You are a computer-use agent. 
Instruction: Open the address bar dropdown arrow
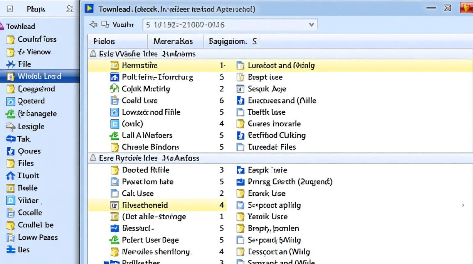pyautogui.click(x=311, y=25)
